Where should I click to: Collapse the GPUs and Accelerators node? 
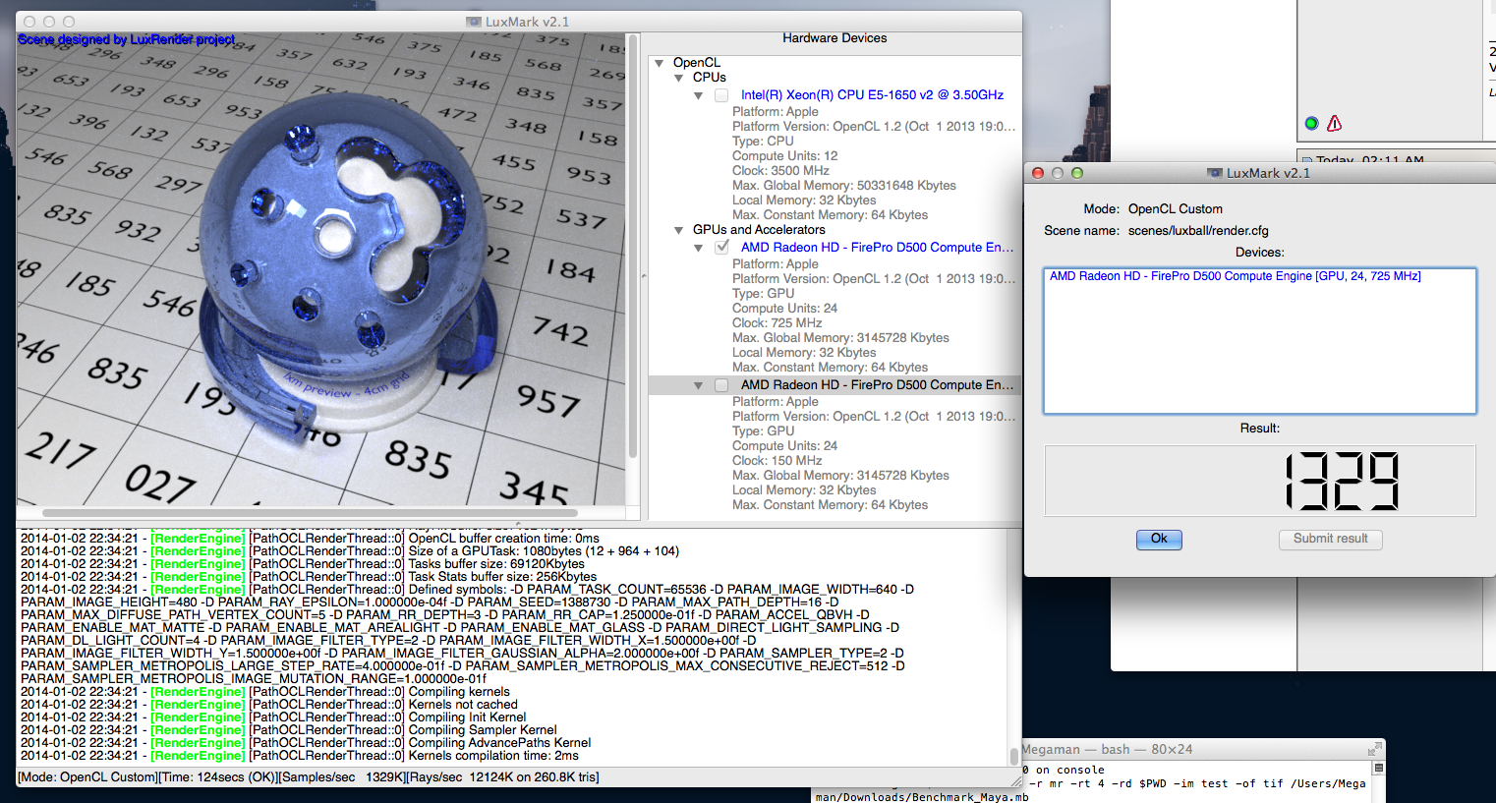pos(678,230)
